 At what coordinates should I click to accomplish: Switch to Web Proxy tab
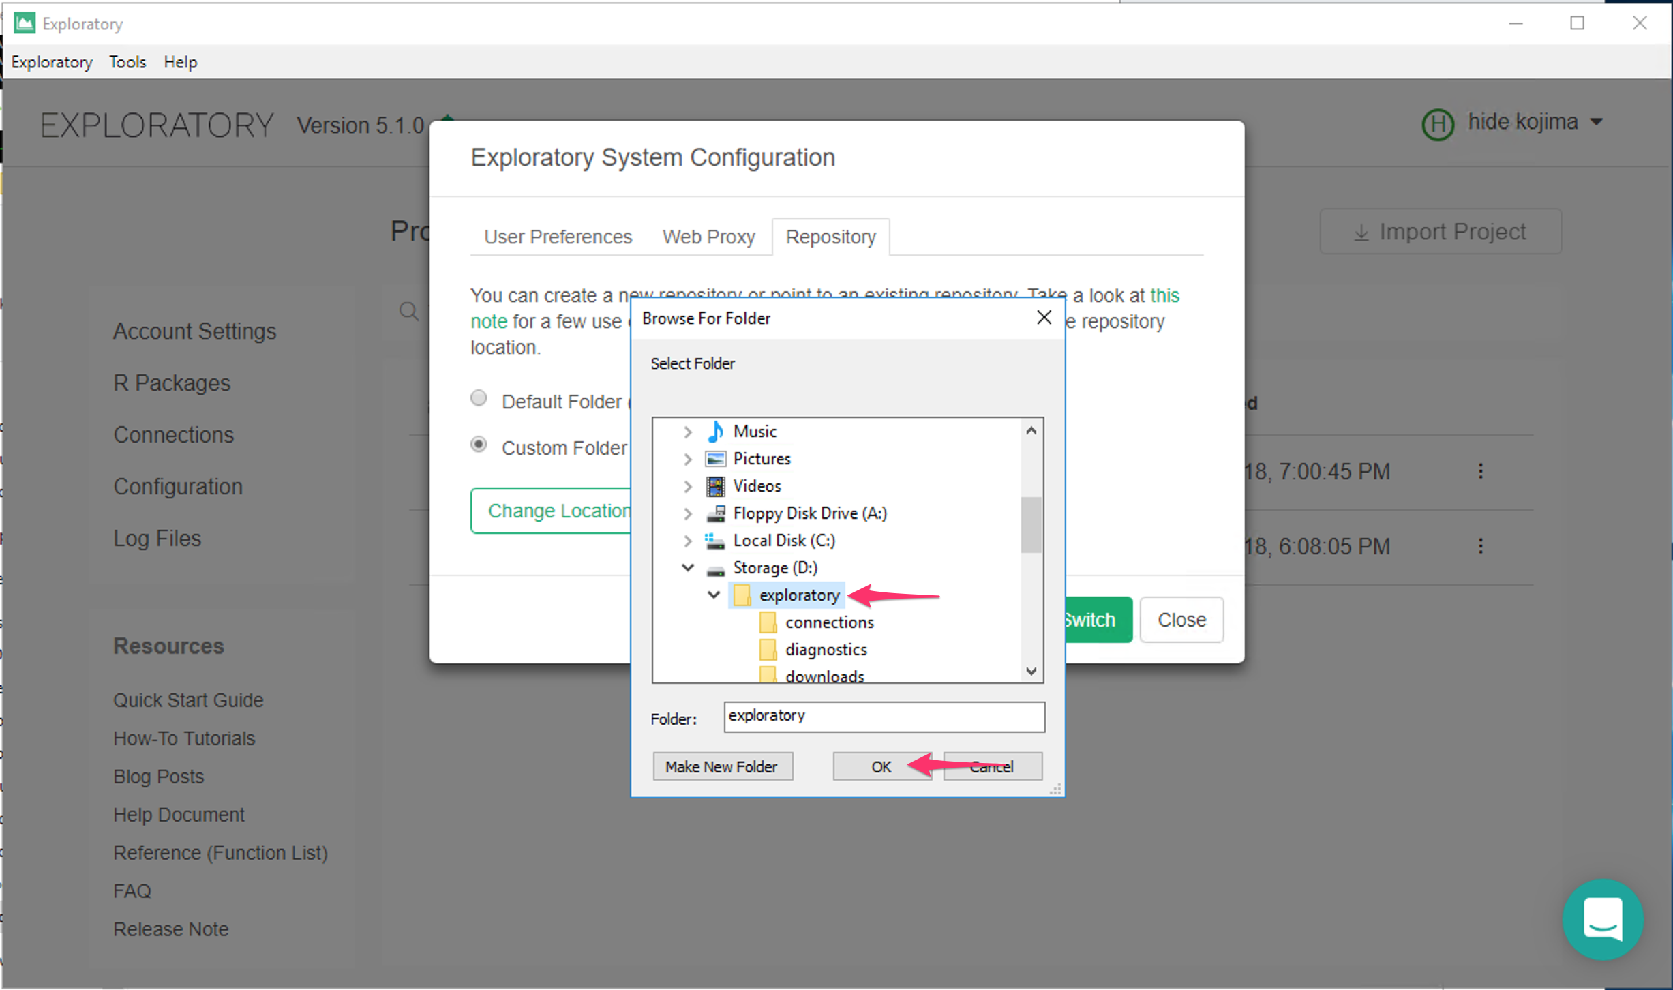(x=708, y=237)
